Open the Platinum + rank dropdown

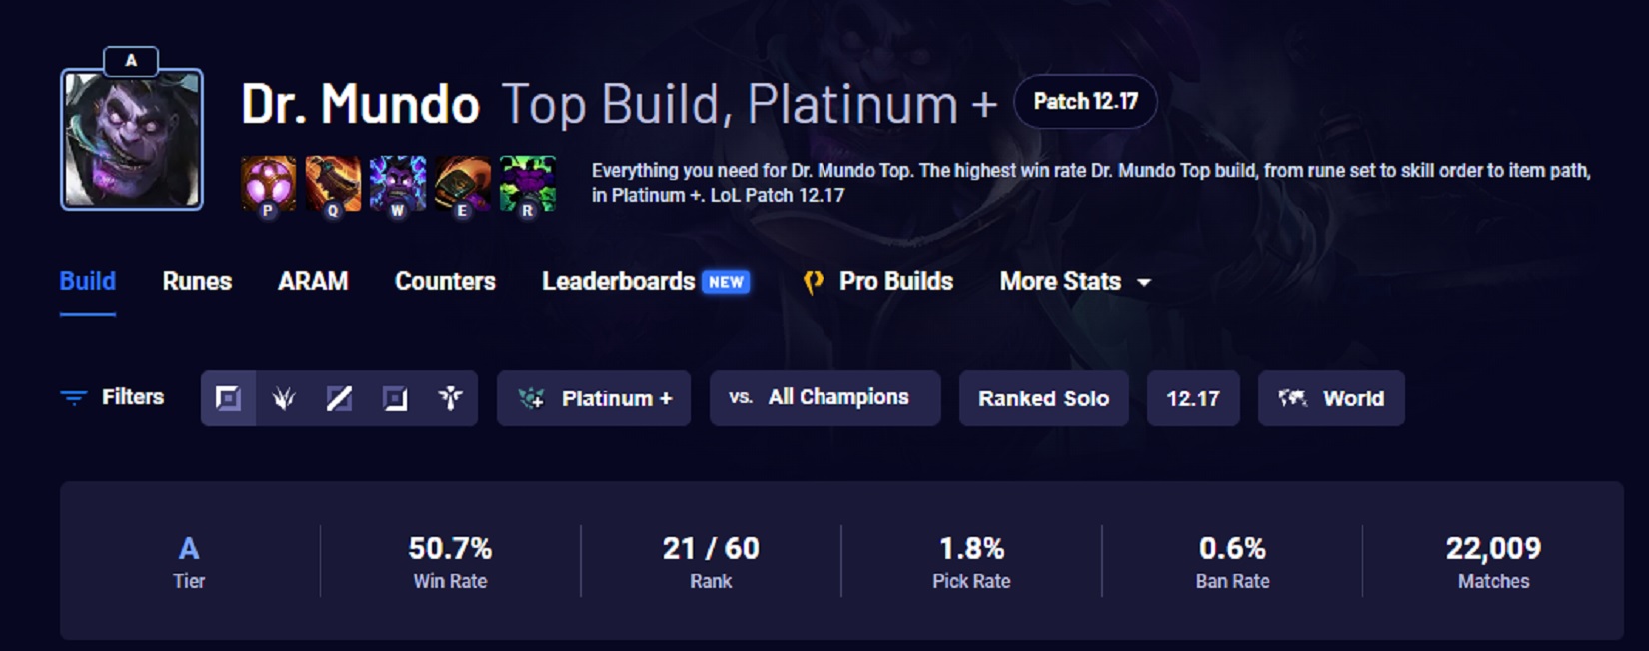[594, 399]
